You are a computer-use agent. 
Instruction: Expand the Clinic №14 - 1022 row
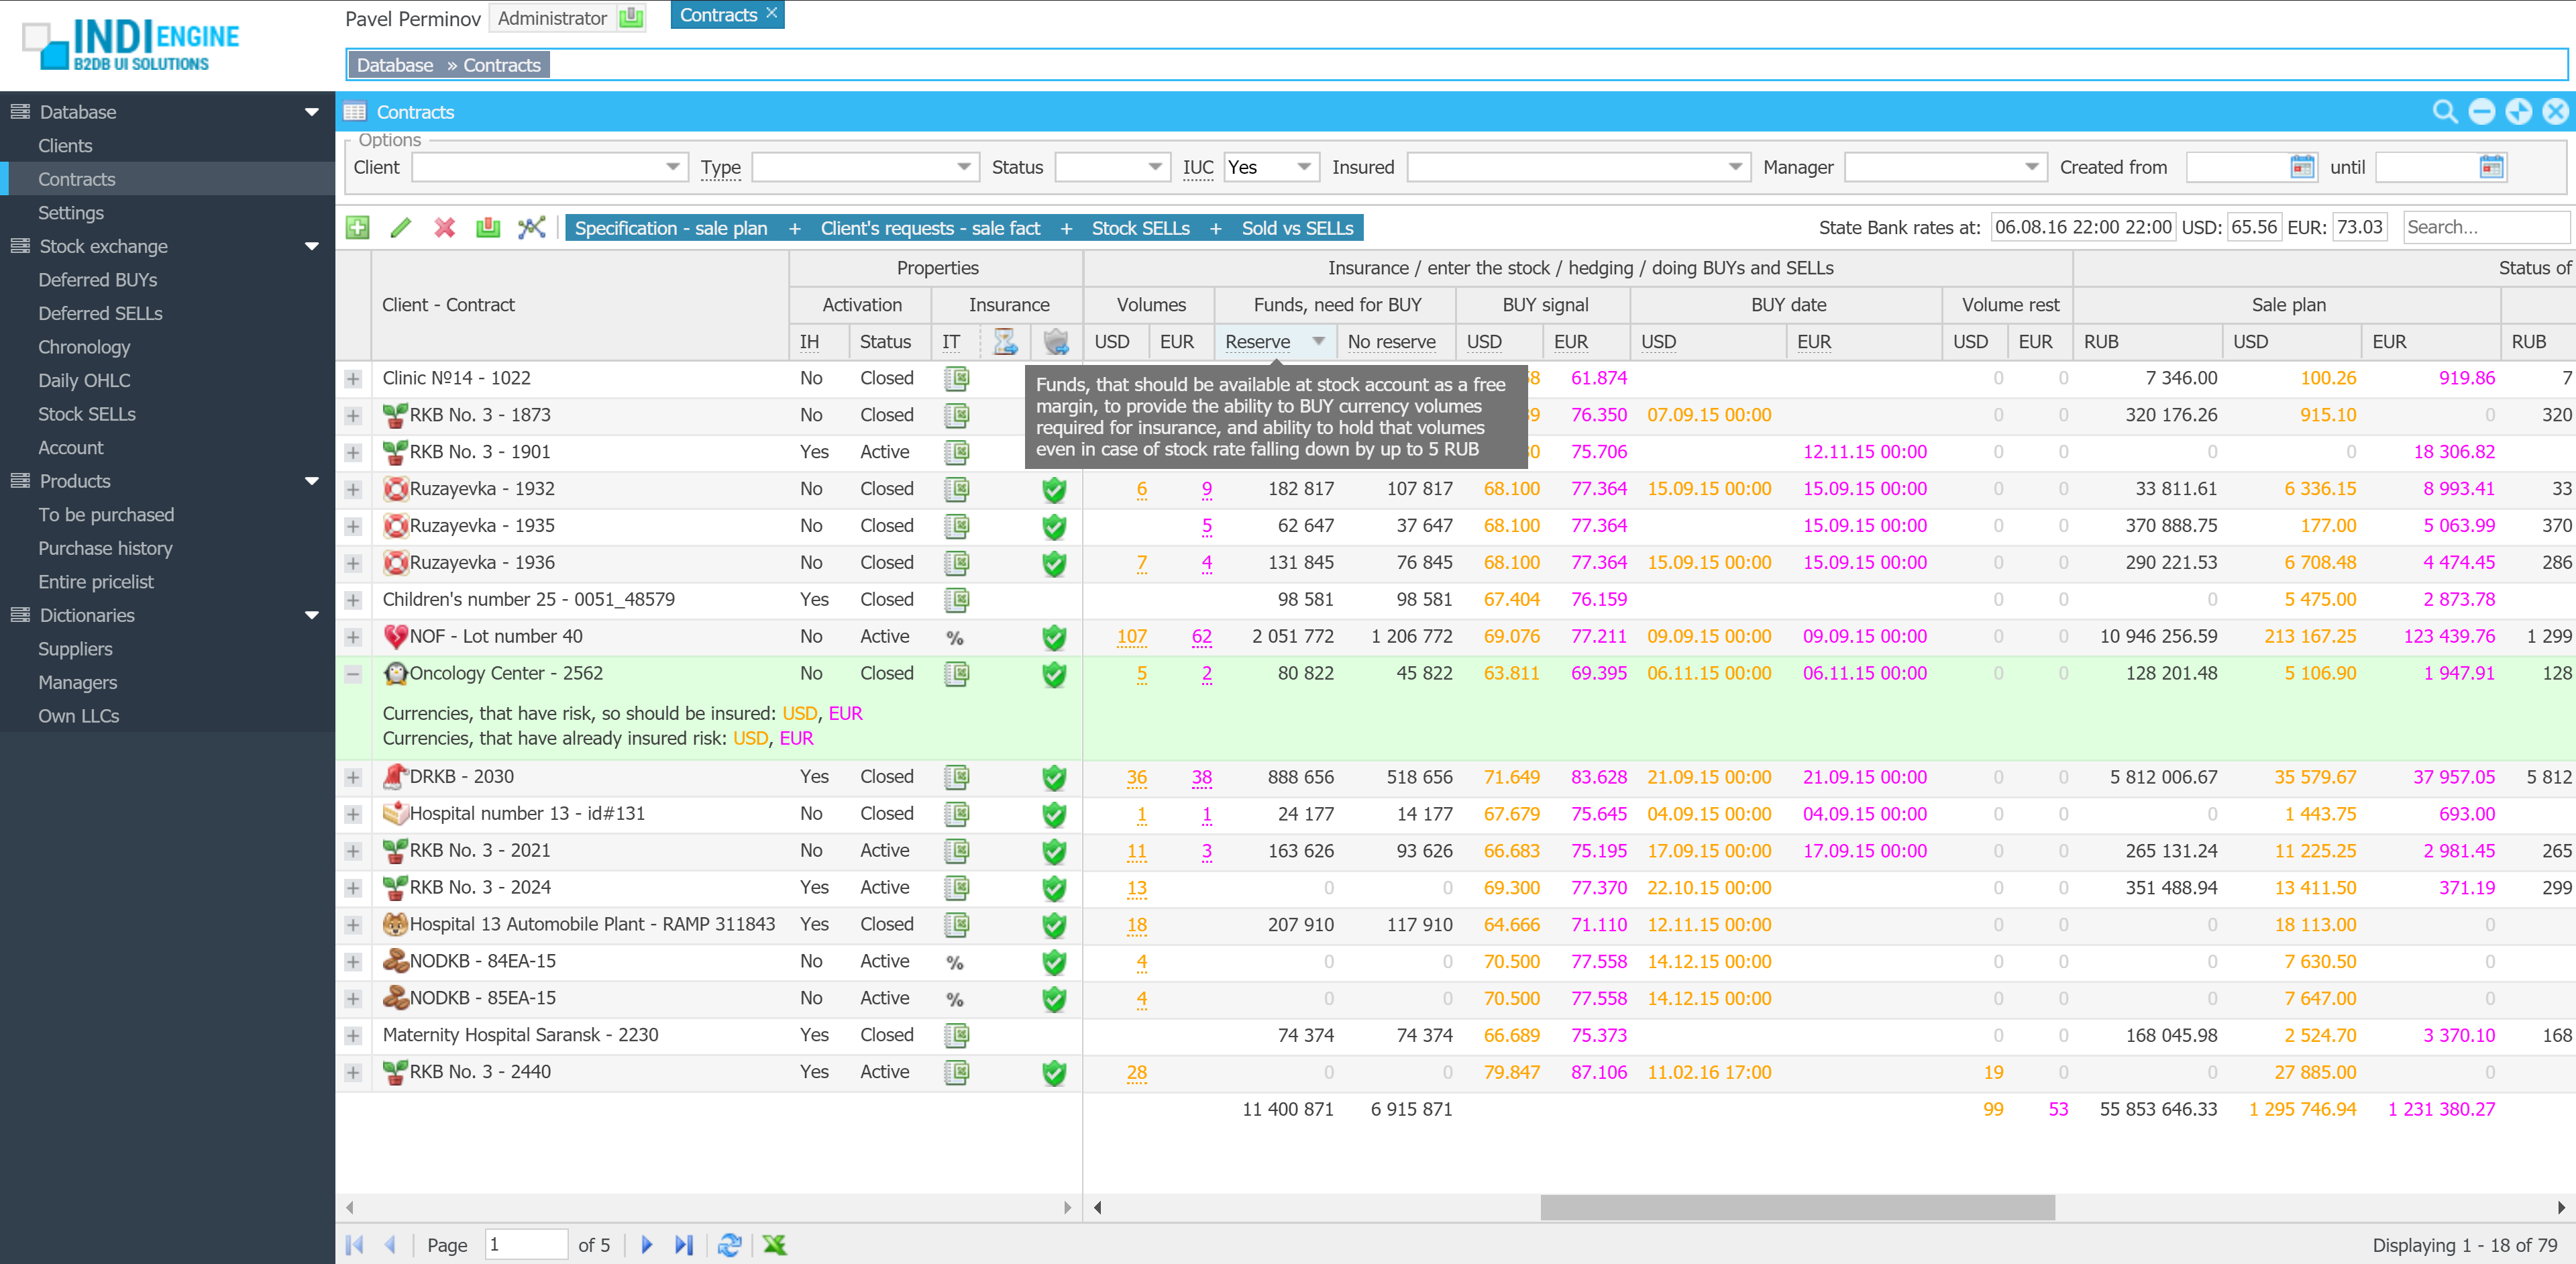point(353,379)
